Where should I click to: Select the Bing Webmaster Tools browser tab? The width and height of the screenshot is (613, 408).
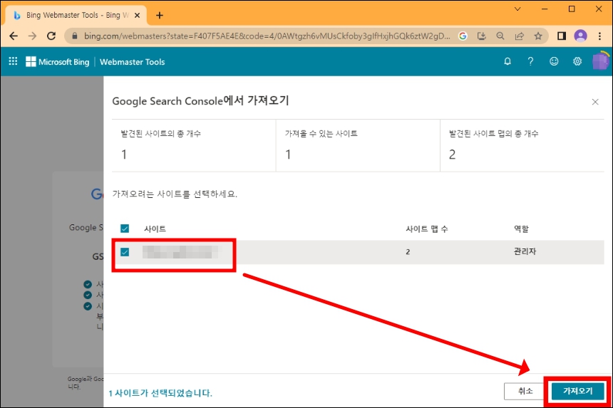pos(76,15)
